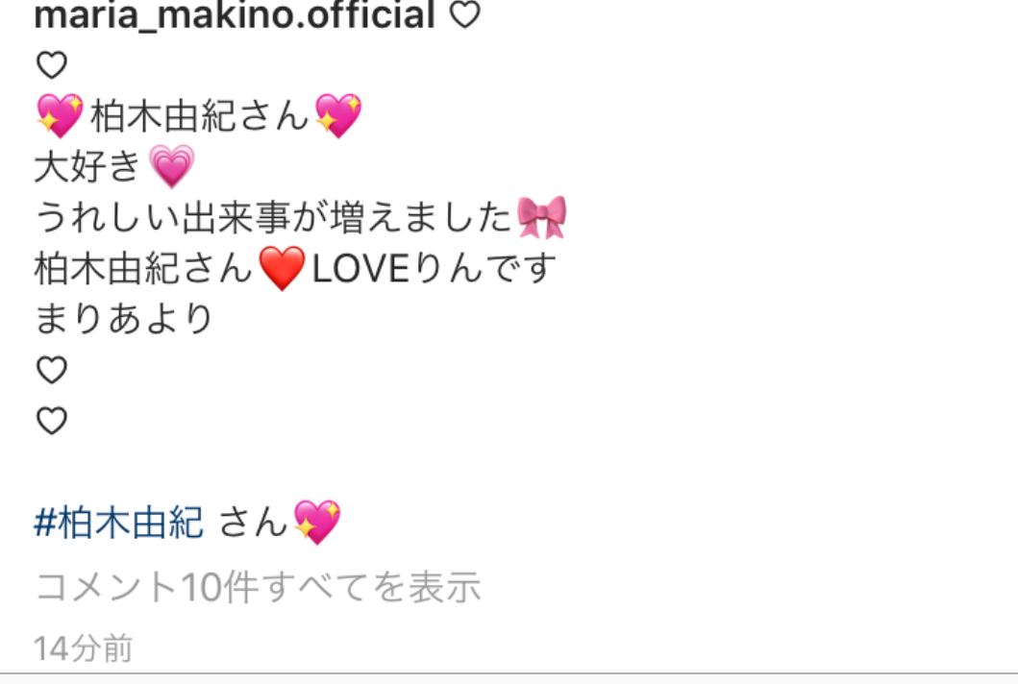Click the heart outline directly below the username
The width and height of the screenshot is (1018, 684).
click(52, 65)
